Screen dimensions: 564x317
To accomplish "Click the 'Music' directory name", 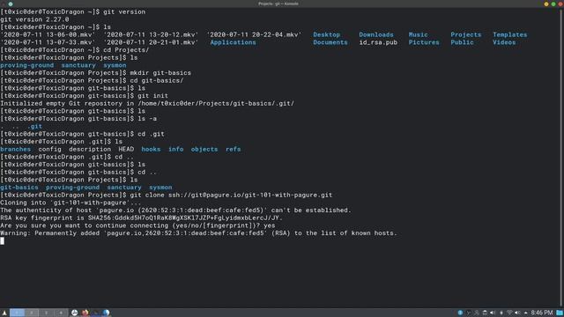I will pyautogui.click(x=418, y=35).
